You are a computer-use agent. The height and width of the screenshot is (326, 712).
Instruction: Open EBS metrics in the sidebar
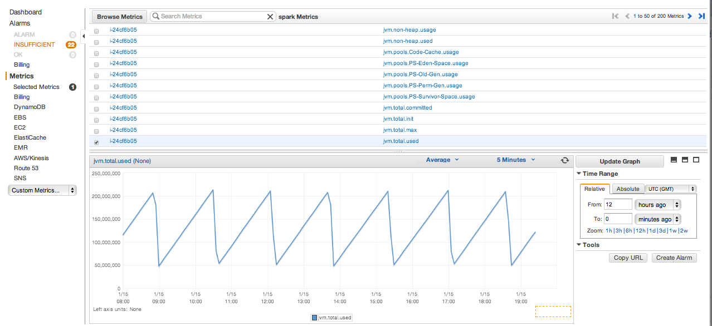pos(20,117)
